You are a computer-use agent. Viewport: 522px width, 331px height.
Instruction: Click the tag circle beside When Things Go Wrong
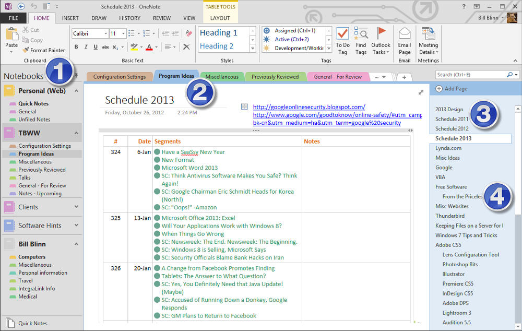(157, 234)
